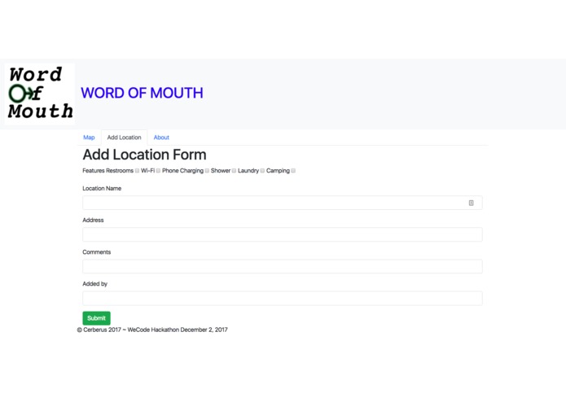Click into the Address text field

tap(283, 234)
